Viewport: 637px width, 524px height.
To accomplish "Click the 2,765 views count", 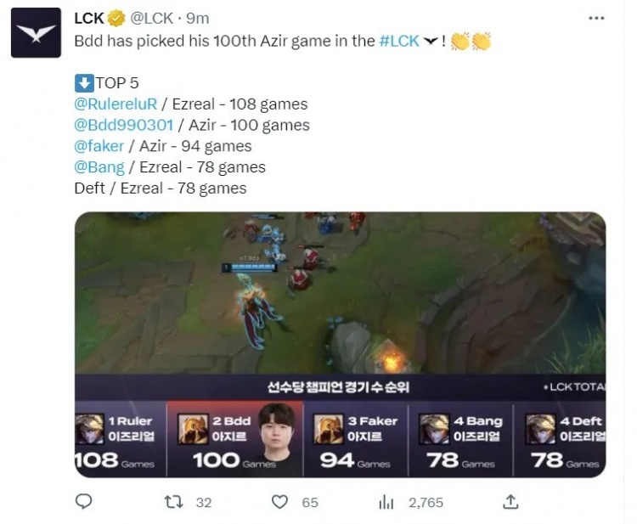I will click(x=426, y=503).
